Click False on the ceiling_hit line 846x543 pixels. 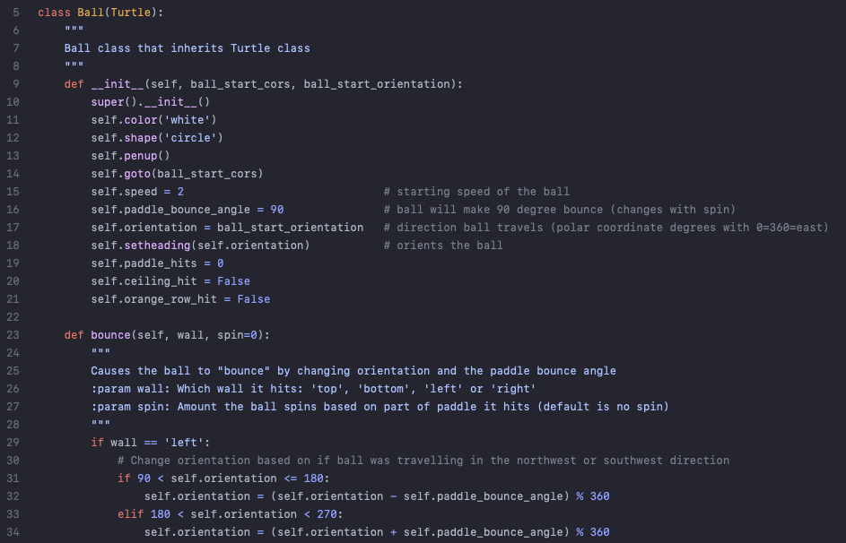[x=233, y=281]
